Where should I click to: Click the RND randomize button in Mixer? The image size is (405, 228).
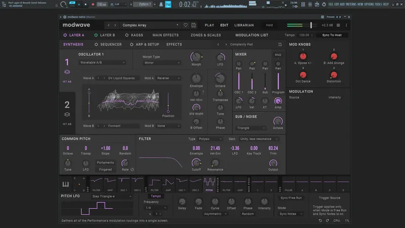point(278,54)
